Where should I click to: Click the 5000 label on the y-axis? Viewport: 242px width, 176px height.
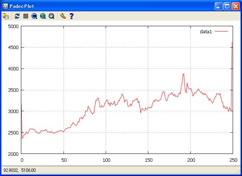click(13, 26)
